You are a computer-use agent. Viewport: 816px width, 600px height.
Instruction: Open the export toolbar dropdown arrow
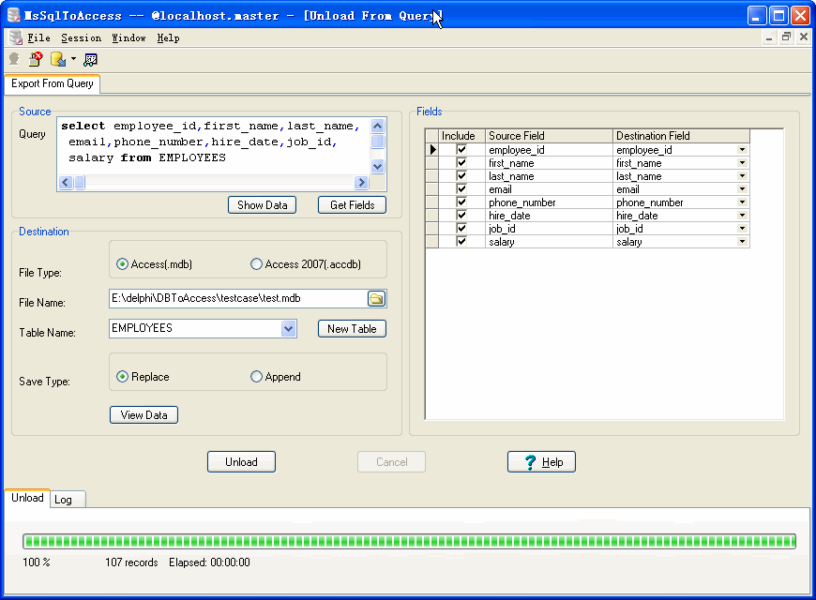[73, 59]
